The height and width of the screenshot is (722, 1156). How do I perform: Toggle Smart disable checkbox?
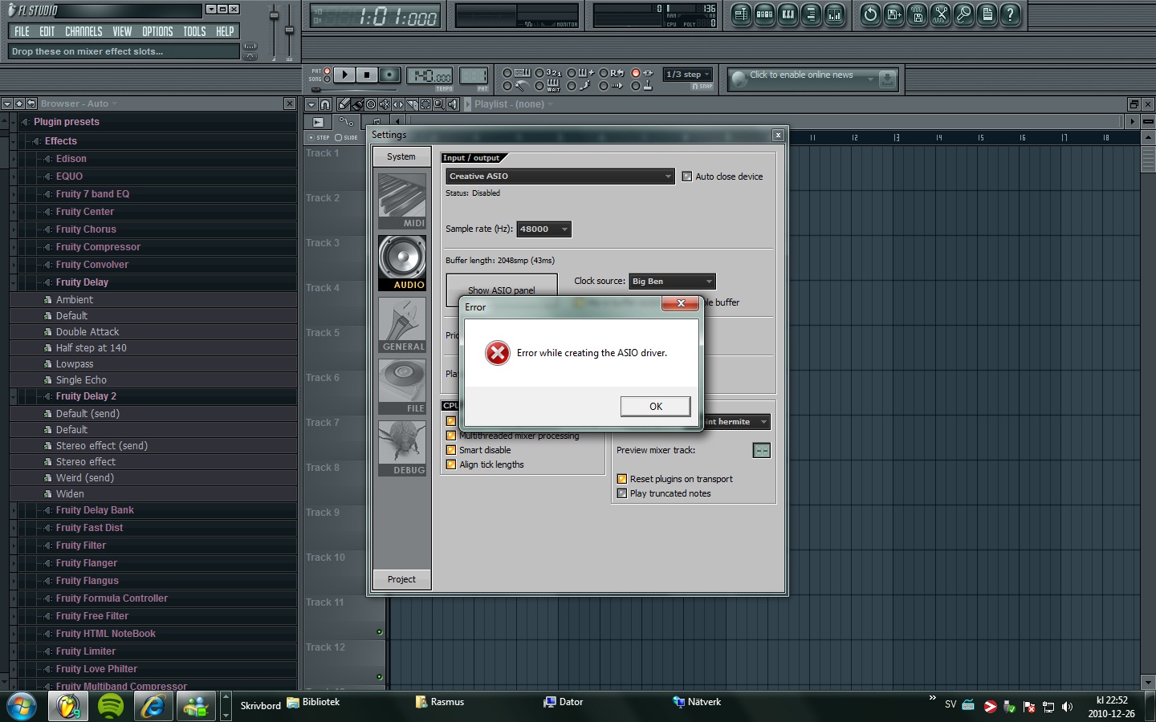click(451, 450)
